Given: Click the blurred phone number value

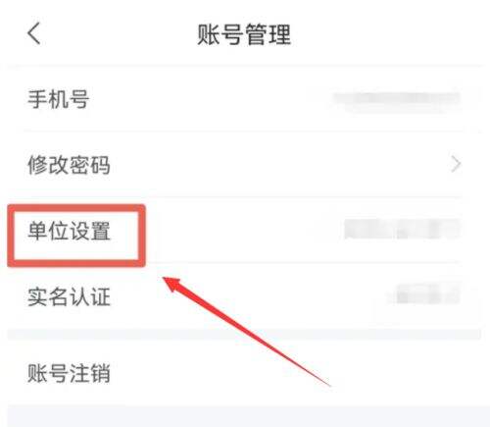Looking at the screenshot, I should tap(396, 99).
